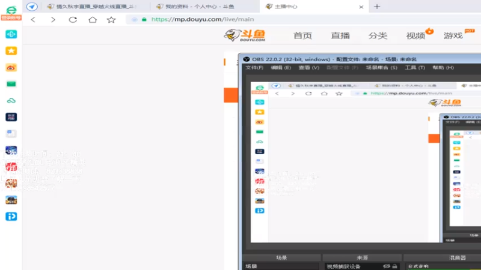Open the dark navy square sidebar icon
The width and height of the screenshot is (481, 270).
pyautogui.click(x=11, y=117)
